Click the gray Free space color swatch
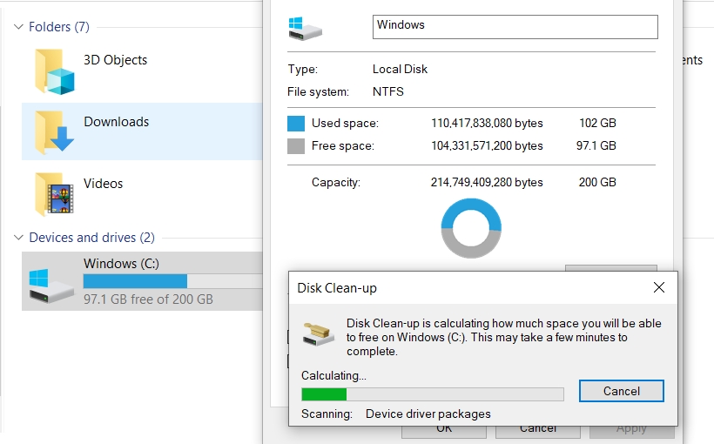 point(296,146)
